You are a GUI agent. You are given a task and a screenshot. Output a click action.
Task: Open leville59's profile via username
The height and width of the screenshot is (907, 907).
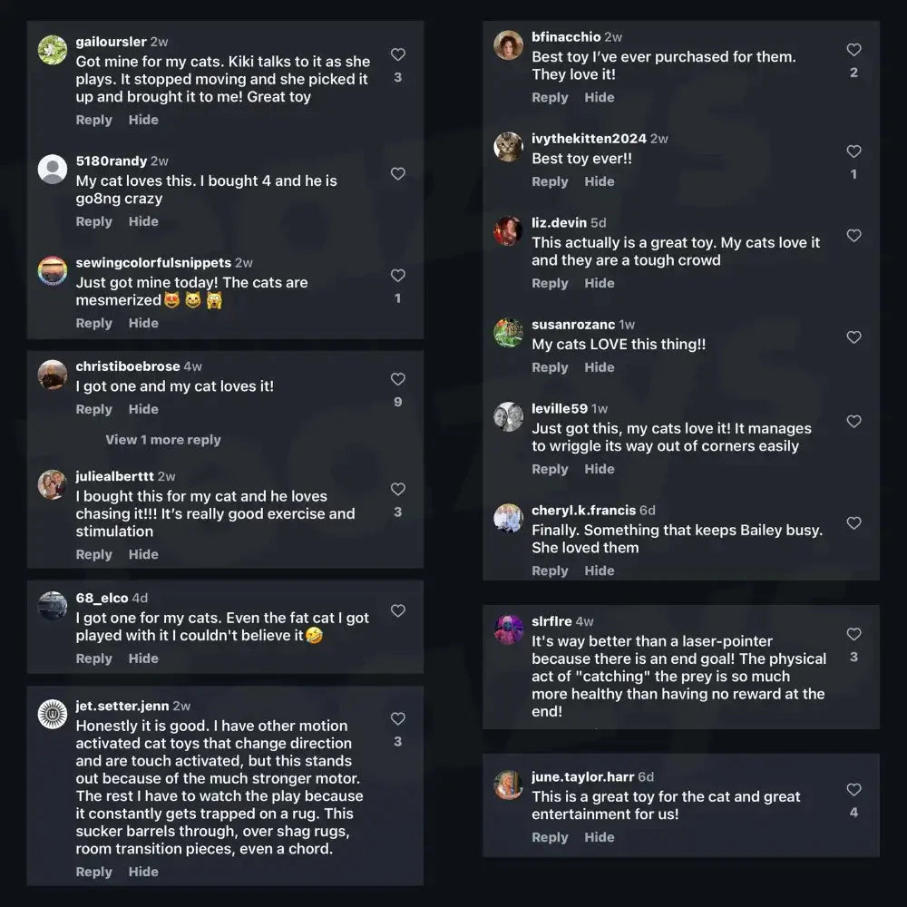[560, 409]
